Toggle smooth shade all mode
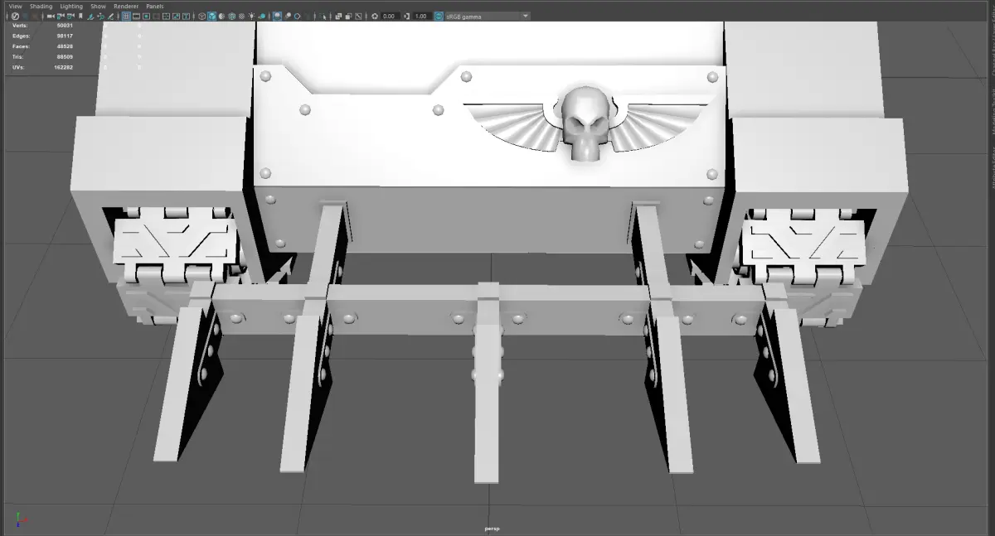Viewport: 995px width, 536px height. 211,16
